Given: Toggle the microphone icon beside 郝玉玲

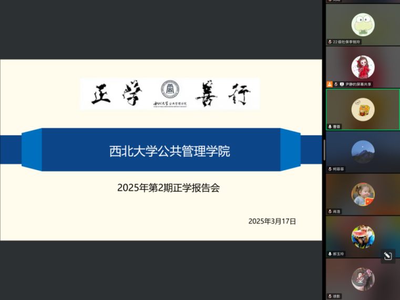Looking at the screenshot, I should pos(330,254).
